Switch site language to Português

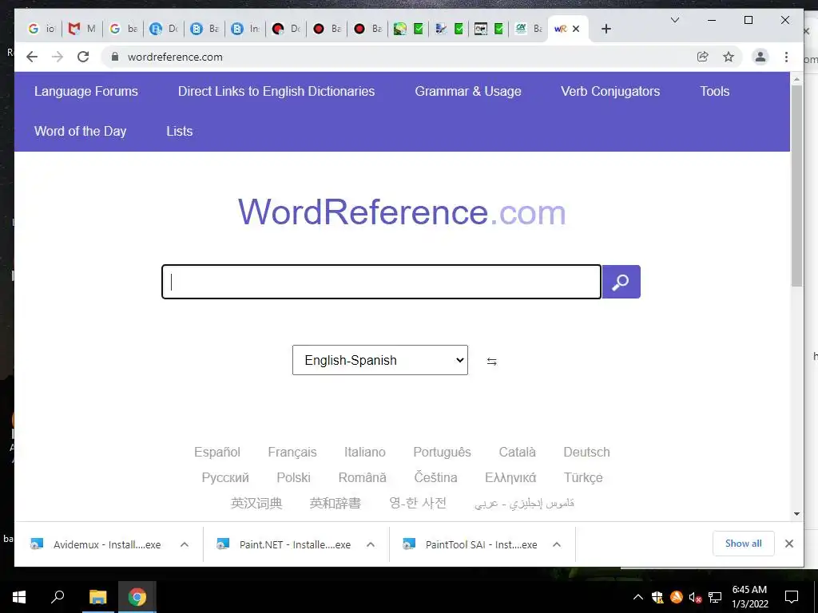pos(442,452)
